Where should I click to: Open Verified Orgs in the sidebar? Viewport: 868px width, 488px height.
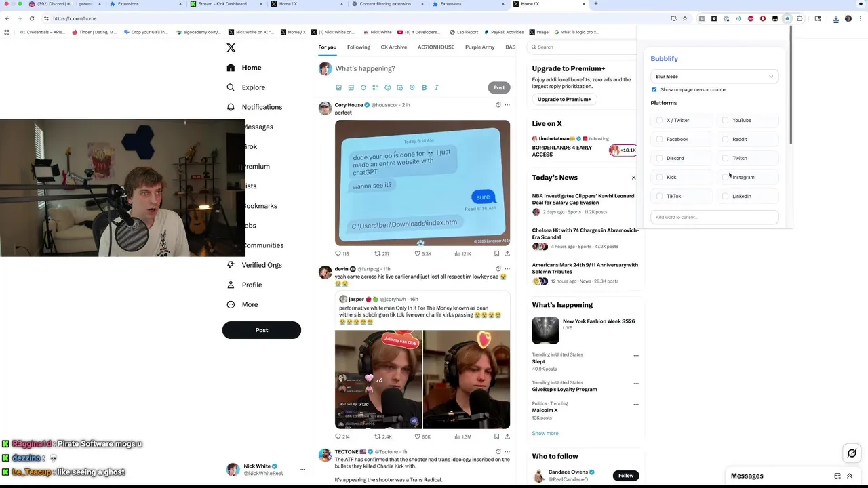coord(254,265)
